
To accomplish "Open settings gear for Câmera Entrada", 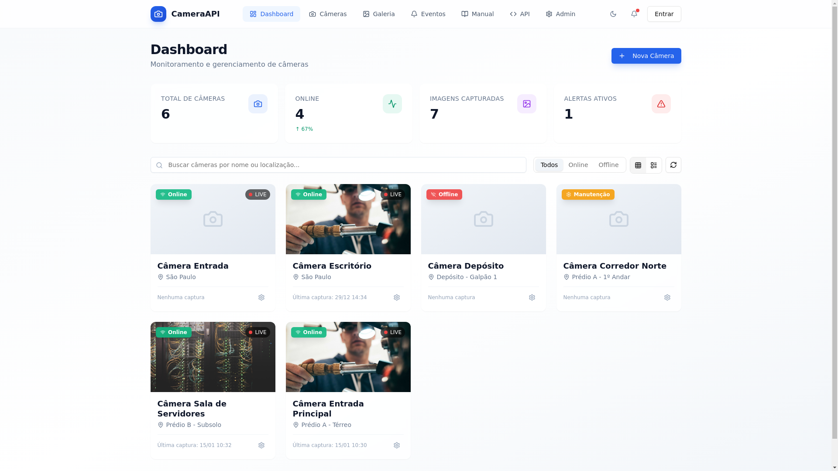I will (261, 297).
